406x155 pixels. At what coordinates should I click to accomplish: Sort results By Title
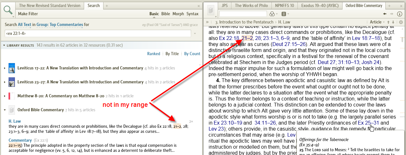tap(172, 54)
